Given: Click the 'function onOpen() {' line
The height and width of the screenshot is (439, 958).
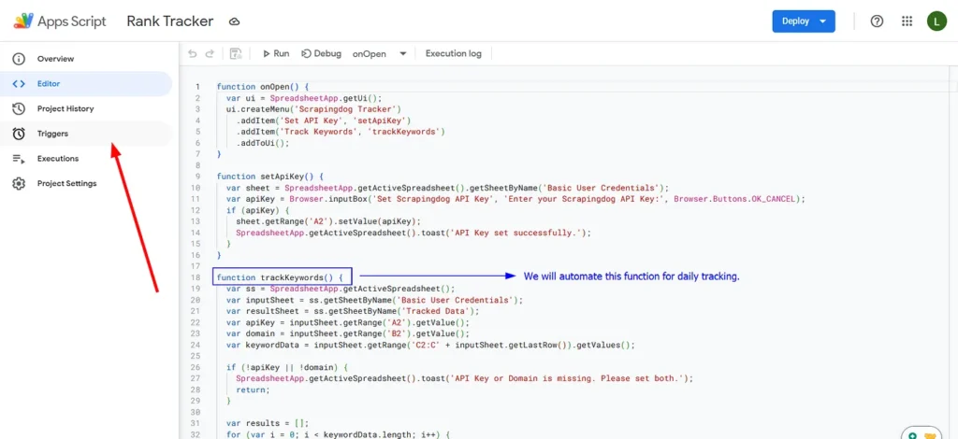Looking at the screenshot, I should (263, 87).
